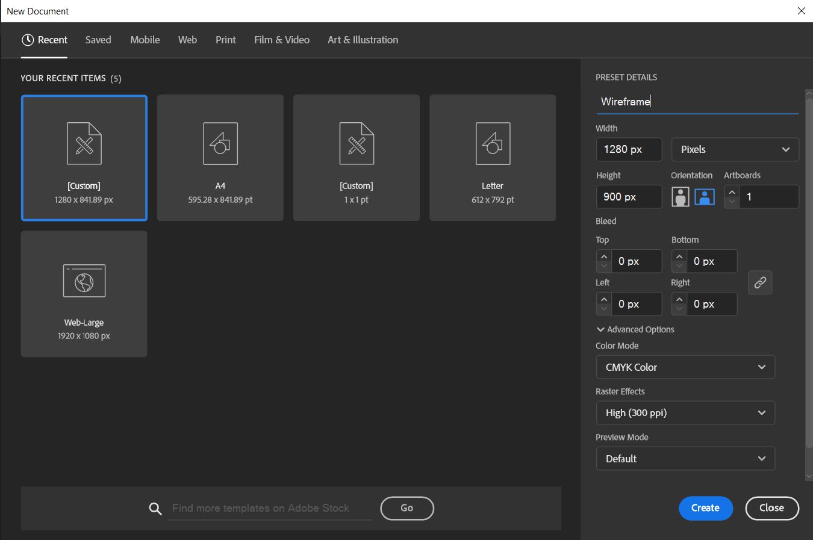Select landscape orientation icon

pos(705,197)
